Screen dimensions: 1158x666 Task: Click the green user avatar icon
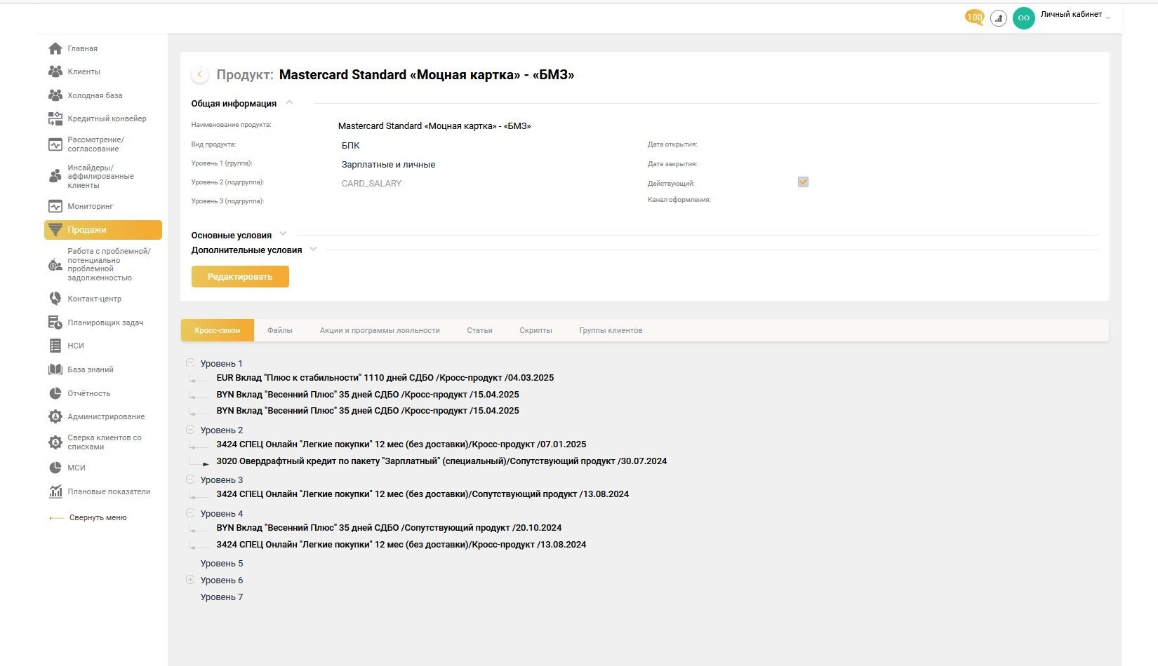1024,18
